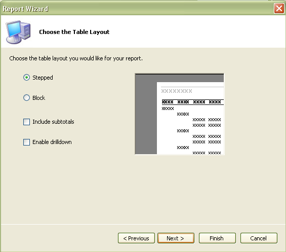Click the 'Choose the Table Layout' heading

[74, 32]
